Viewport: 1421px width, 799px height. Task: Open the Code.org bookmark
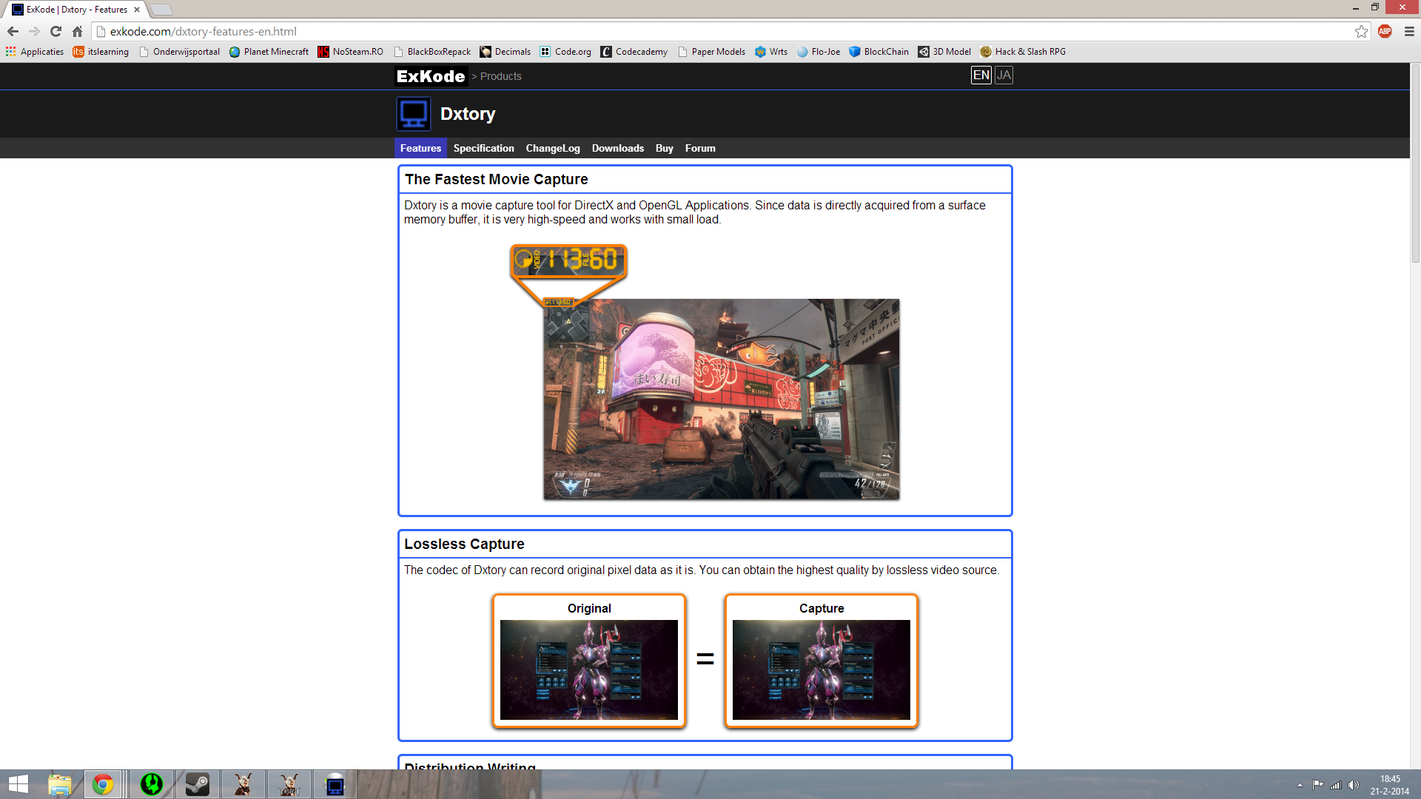pyautogui.click(x=565, y=51)
